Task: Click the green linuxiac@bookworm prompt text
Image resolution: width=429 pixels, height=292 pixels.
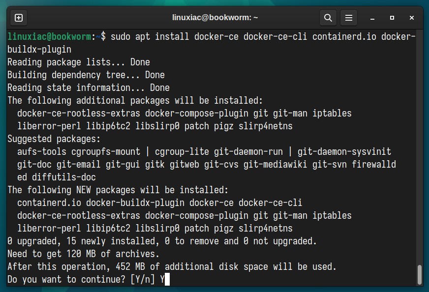Action: pos(49,36)
